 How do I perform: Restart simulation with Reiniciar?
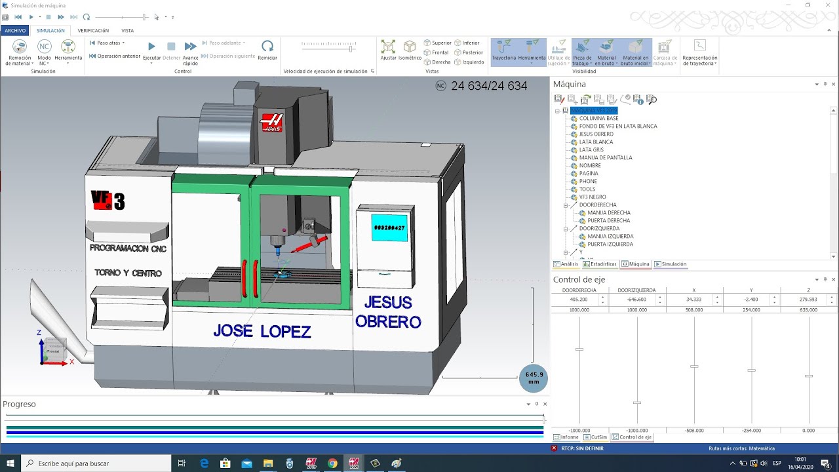point(267,50)
